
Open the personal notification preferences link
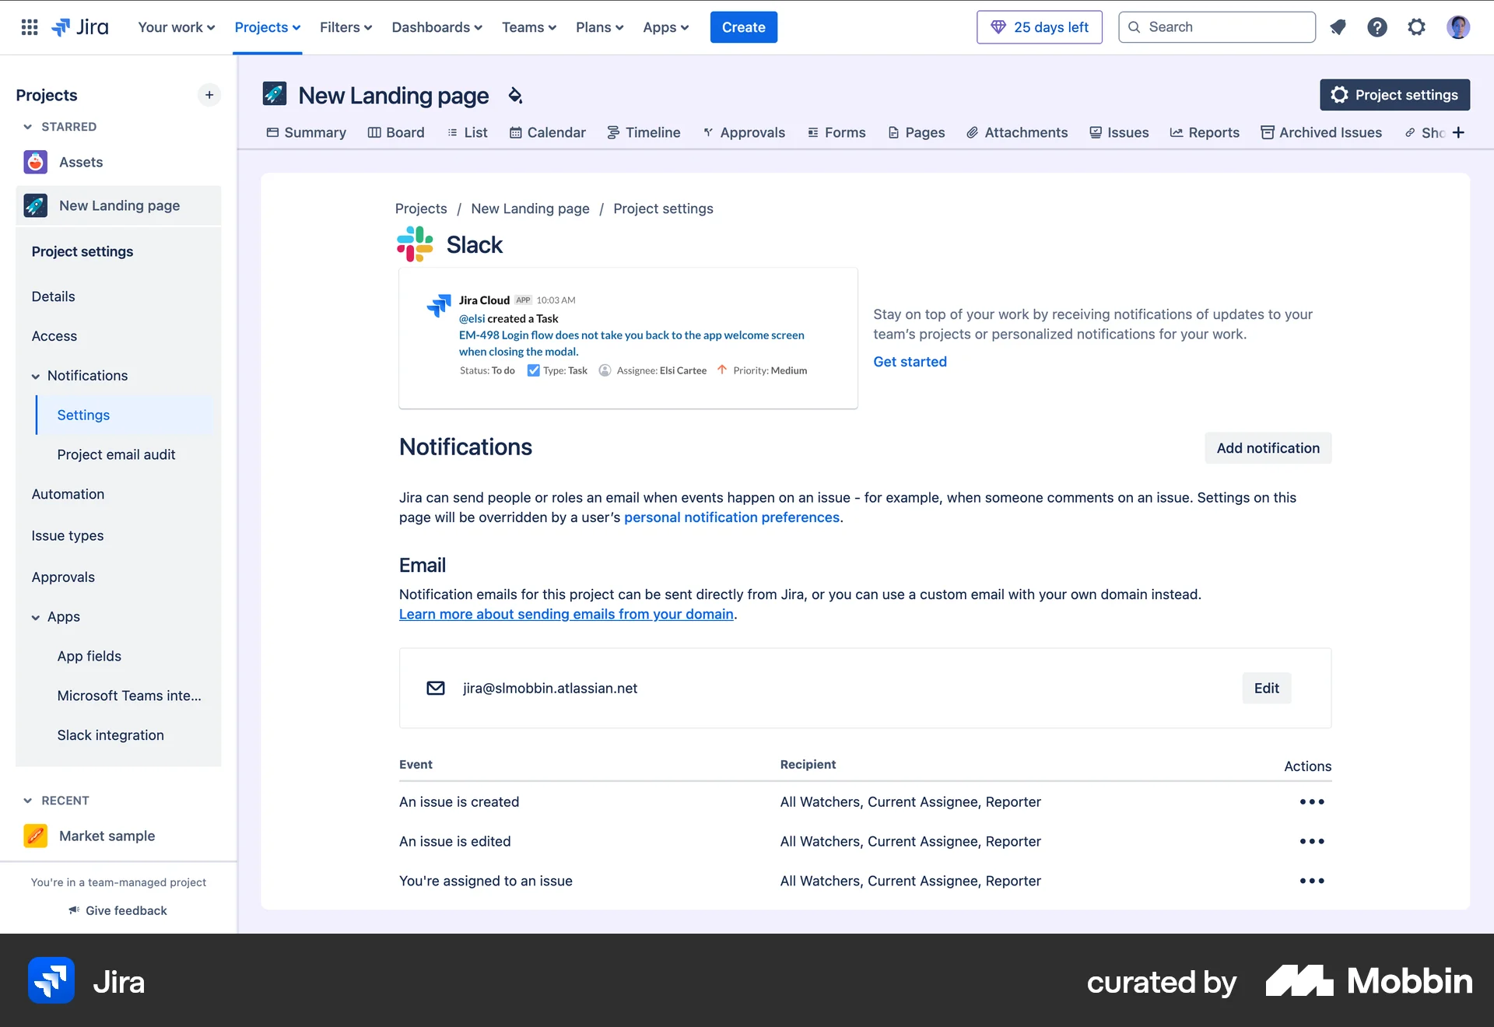(x=731, y=517)
